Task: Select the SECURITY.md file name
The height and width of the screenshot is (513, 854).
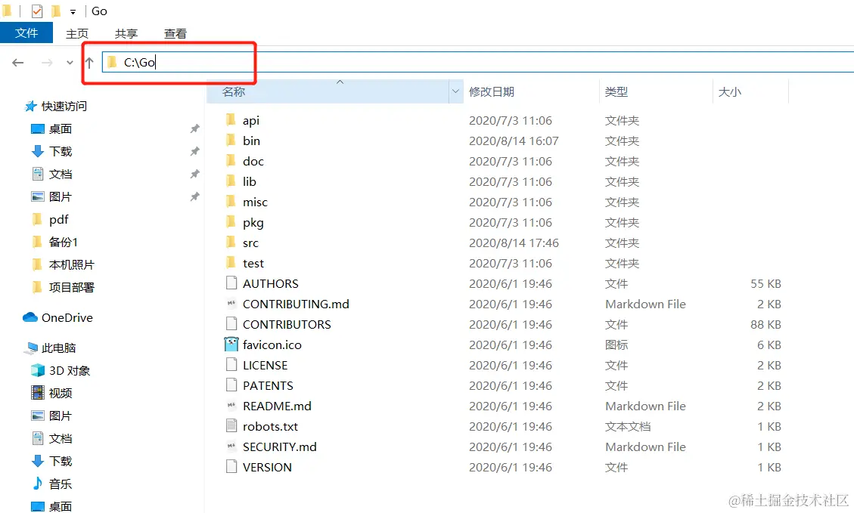Action: pyautogui.click(x=279, y=447)
